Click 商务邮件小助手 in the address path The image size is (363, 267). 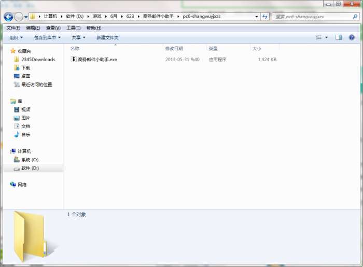158,17
